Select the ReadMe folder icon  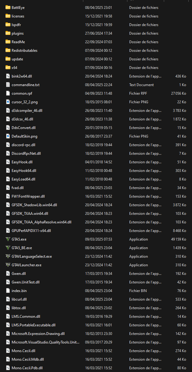click(x=8, y=42)
